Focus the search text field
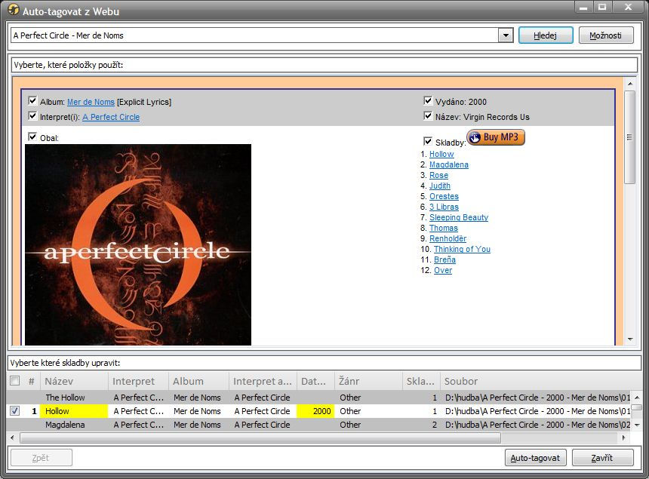 tap(254, 35)
